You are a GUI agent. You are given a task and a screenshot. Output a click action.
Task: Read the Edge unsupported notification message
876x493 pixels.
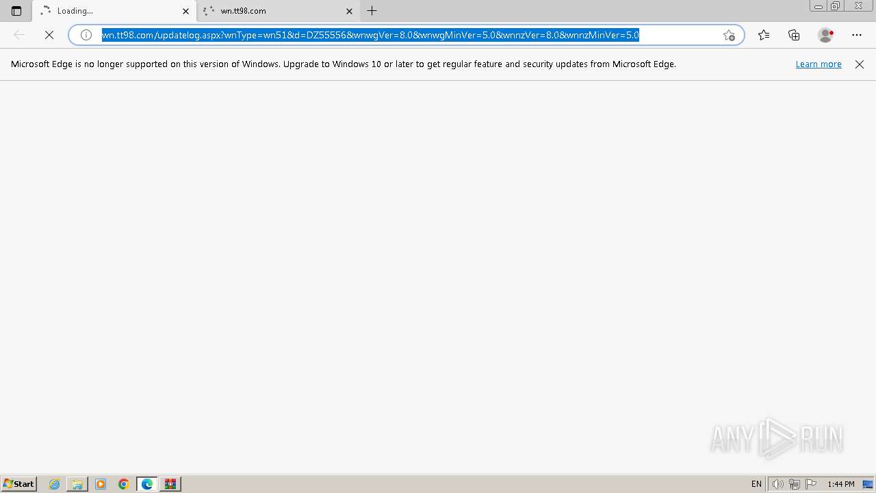[344, 64]
